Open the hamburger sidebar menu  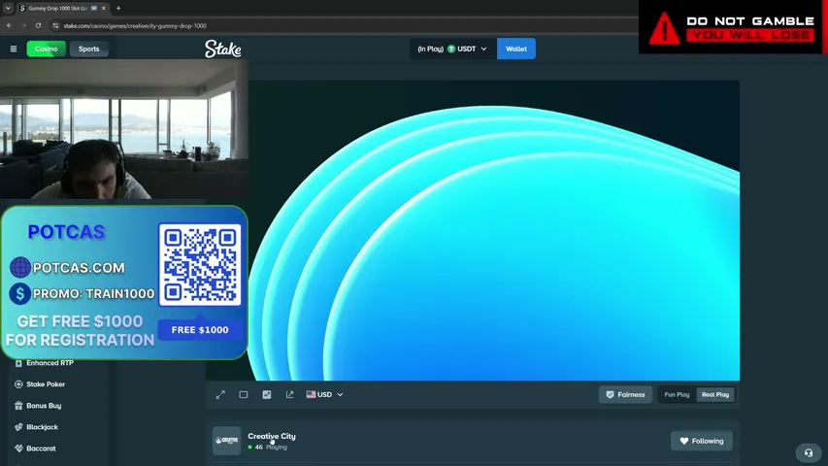point(14,49)
